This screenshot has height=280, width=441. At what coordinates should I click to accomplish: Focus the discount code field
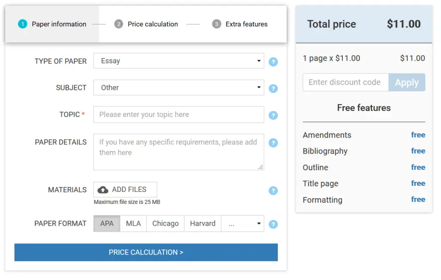(345, 83)
